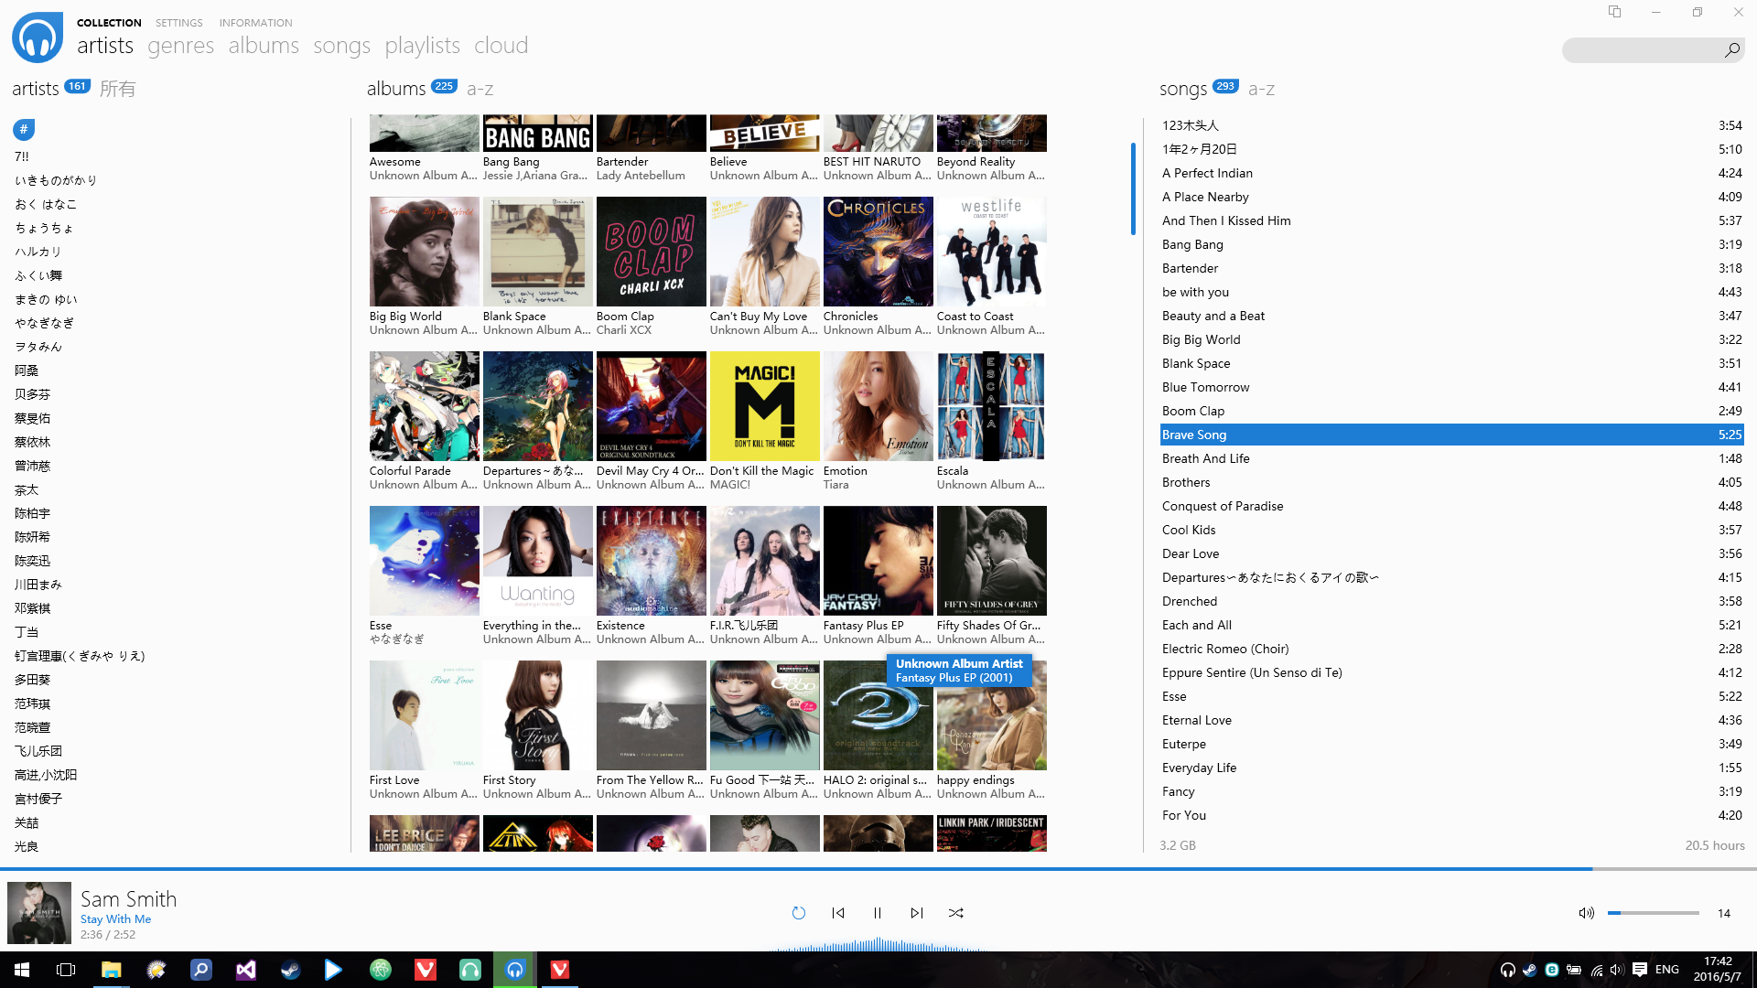Viewport: 1757px width, 988px height.
Task: Switch to the genres tab
Action: pyautogui.click(x=180, y=46)
